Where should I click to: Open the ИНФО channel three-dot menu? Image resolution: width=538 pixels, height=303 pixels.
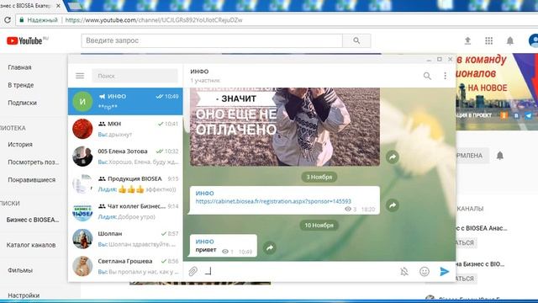pyautogui.click(x=445, y=76)
